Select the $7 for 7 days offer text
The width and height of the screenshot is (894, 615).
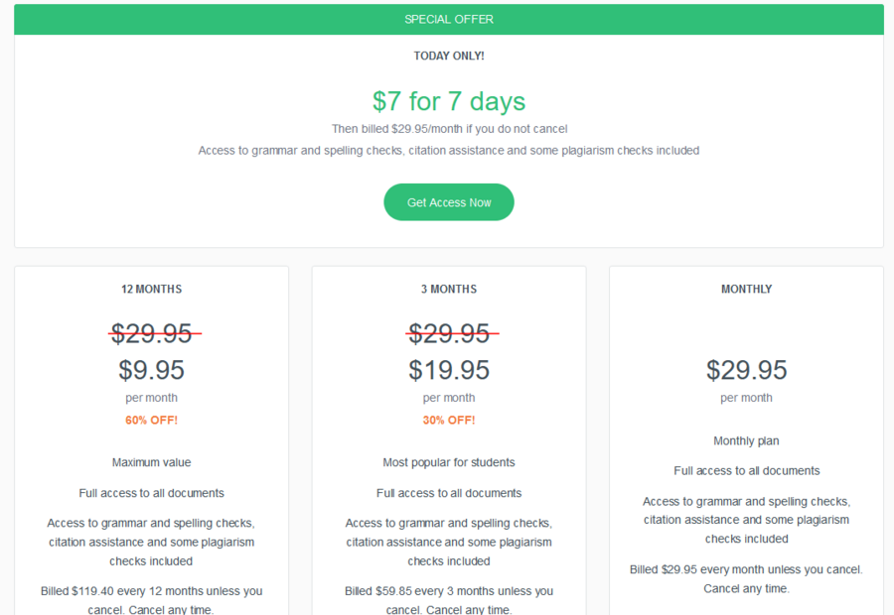(449, 101)
